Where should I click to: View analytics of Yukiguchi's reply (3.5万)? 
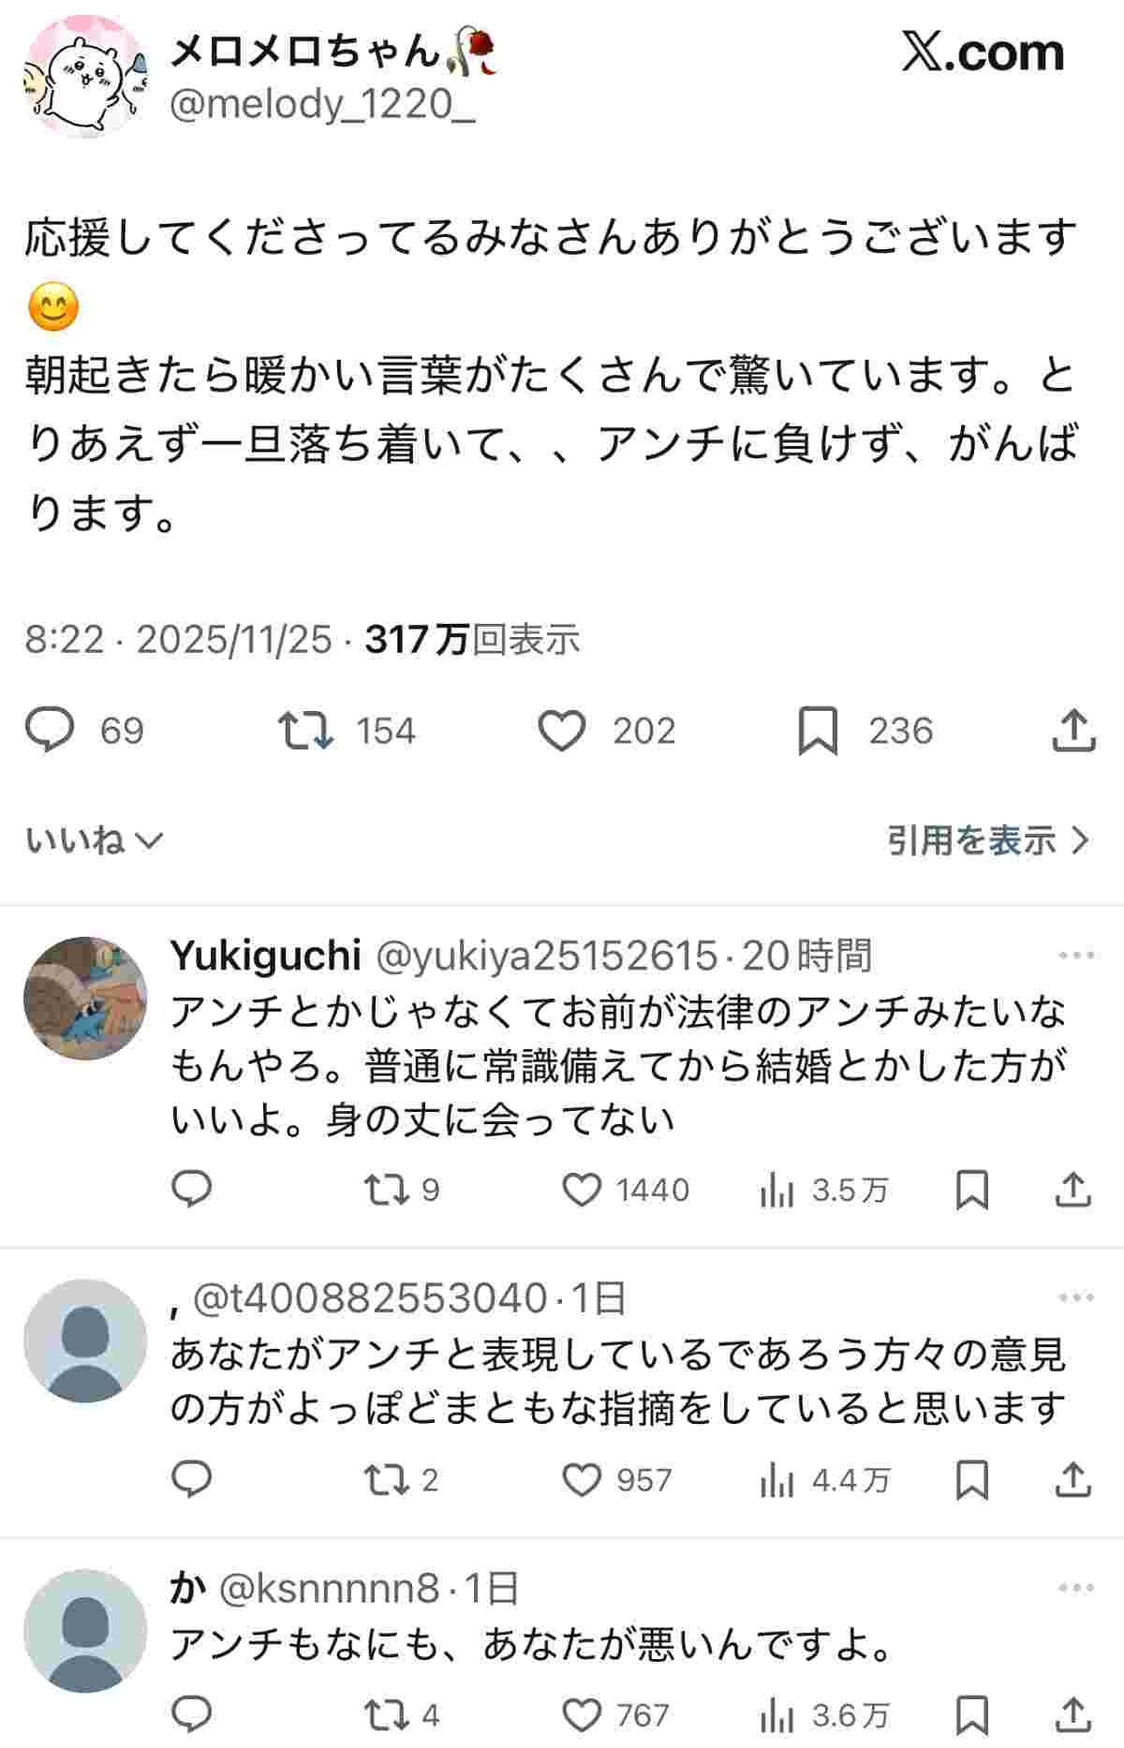pyautogui.click(x=777, y=1191)
